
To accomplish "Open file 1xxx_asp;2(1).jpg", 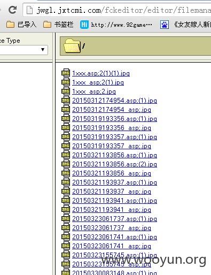I will [98, 82].
